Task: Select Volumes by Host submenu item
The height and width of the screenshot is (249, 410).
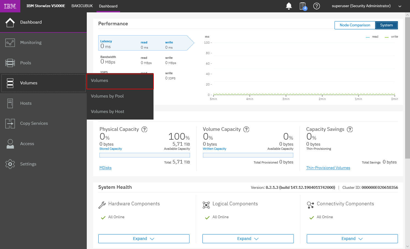Action: (x=120, y=112)
